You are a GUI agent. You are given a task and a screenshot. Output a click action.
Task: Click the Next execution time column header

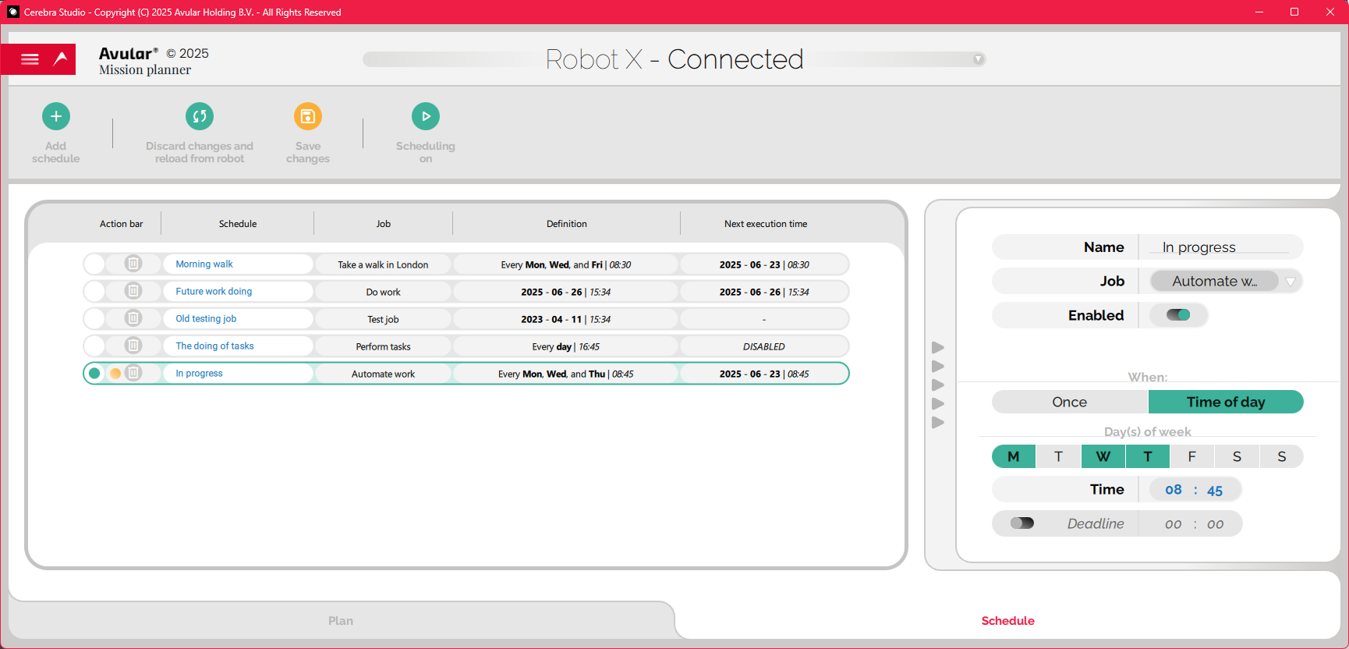766,224
